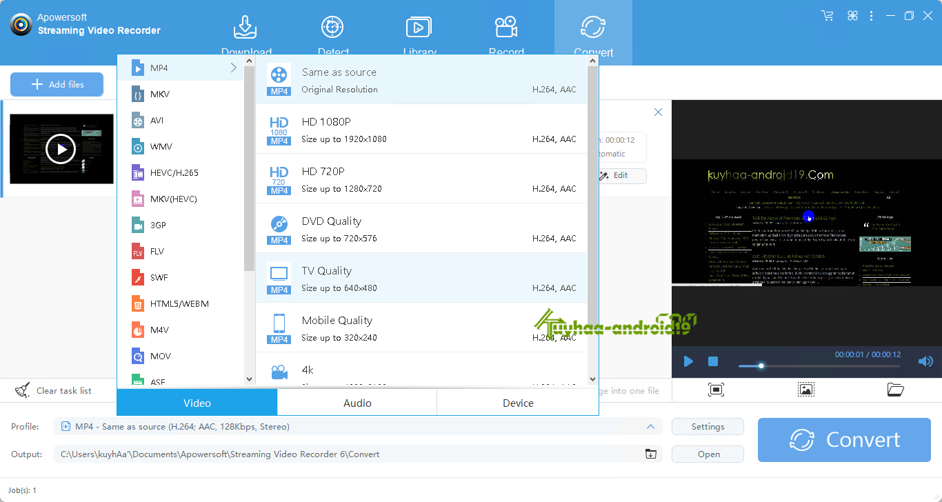Open the output path save dropdown icon
This screenshot has height=502, width=942.
[649, 454]
